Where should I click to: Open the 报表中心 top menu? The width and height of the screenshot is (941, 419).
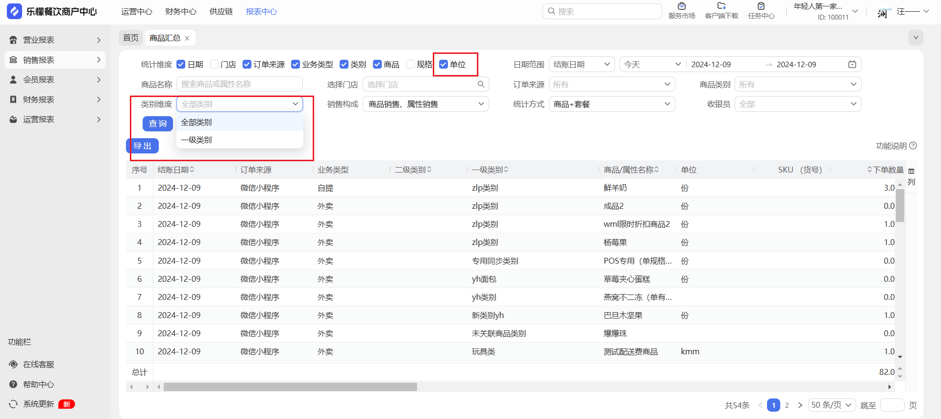click(x=261, y=11)
